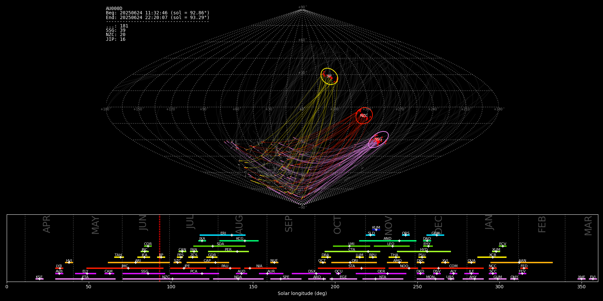Click the LYR shower label in timeline

[x=59, y=266]
